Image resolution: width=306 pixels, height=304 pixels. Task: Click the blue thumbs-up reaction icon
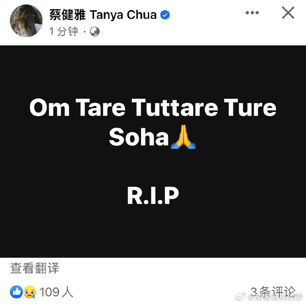(16, 292)
